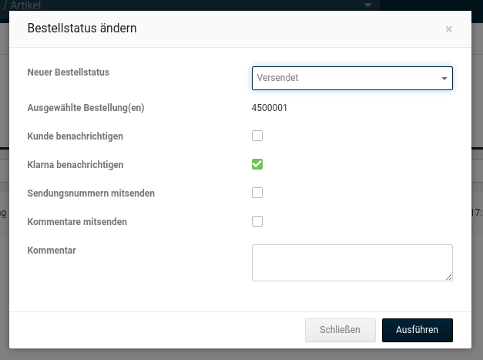Uncheck the Klarna benachrichtigen checkbox
Screen dimensions: 483x360
[257, 164]
